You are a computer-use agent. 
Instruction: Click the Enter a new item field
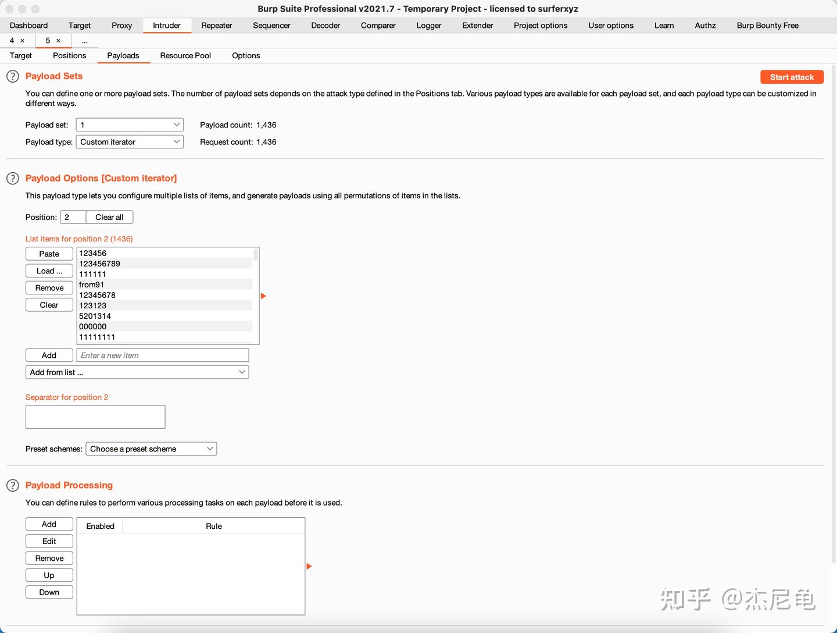(163, 355)
